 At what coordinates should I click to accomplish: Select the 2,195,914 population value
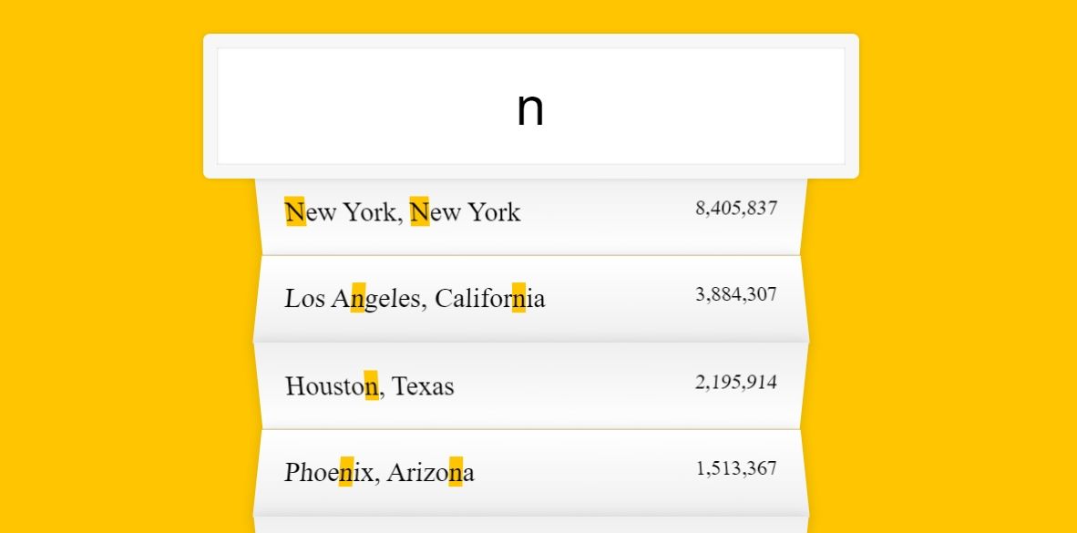[735, 381]
